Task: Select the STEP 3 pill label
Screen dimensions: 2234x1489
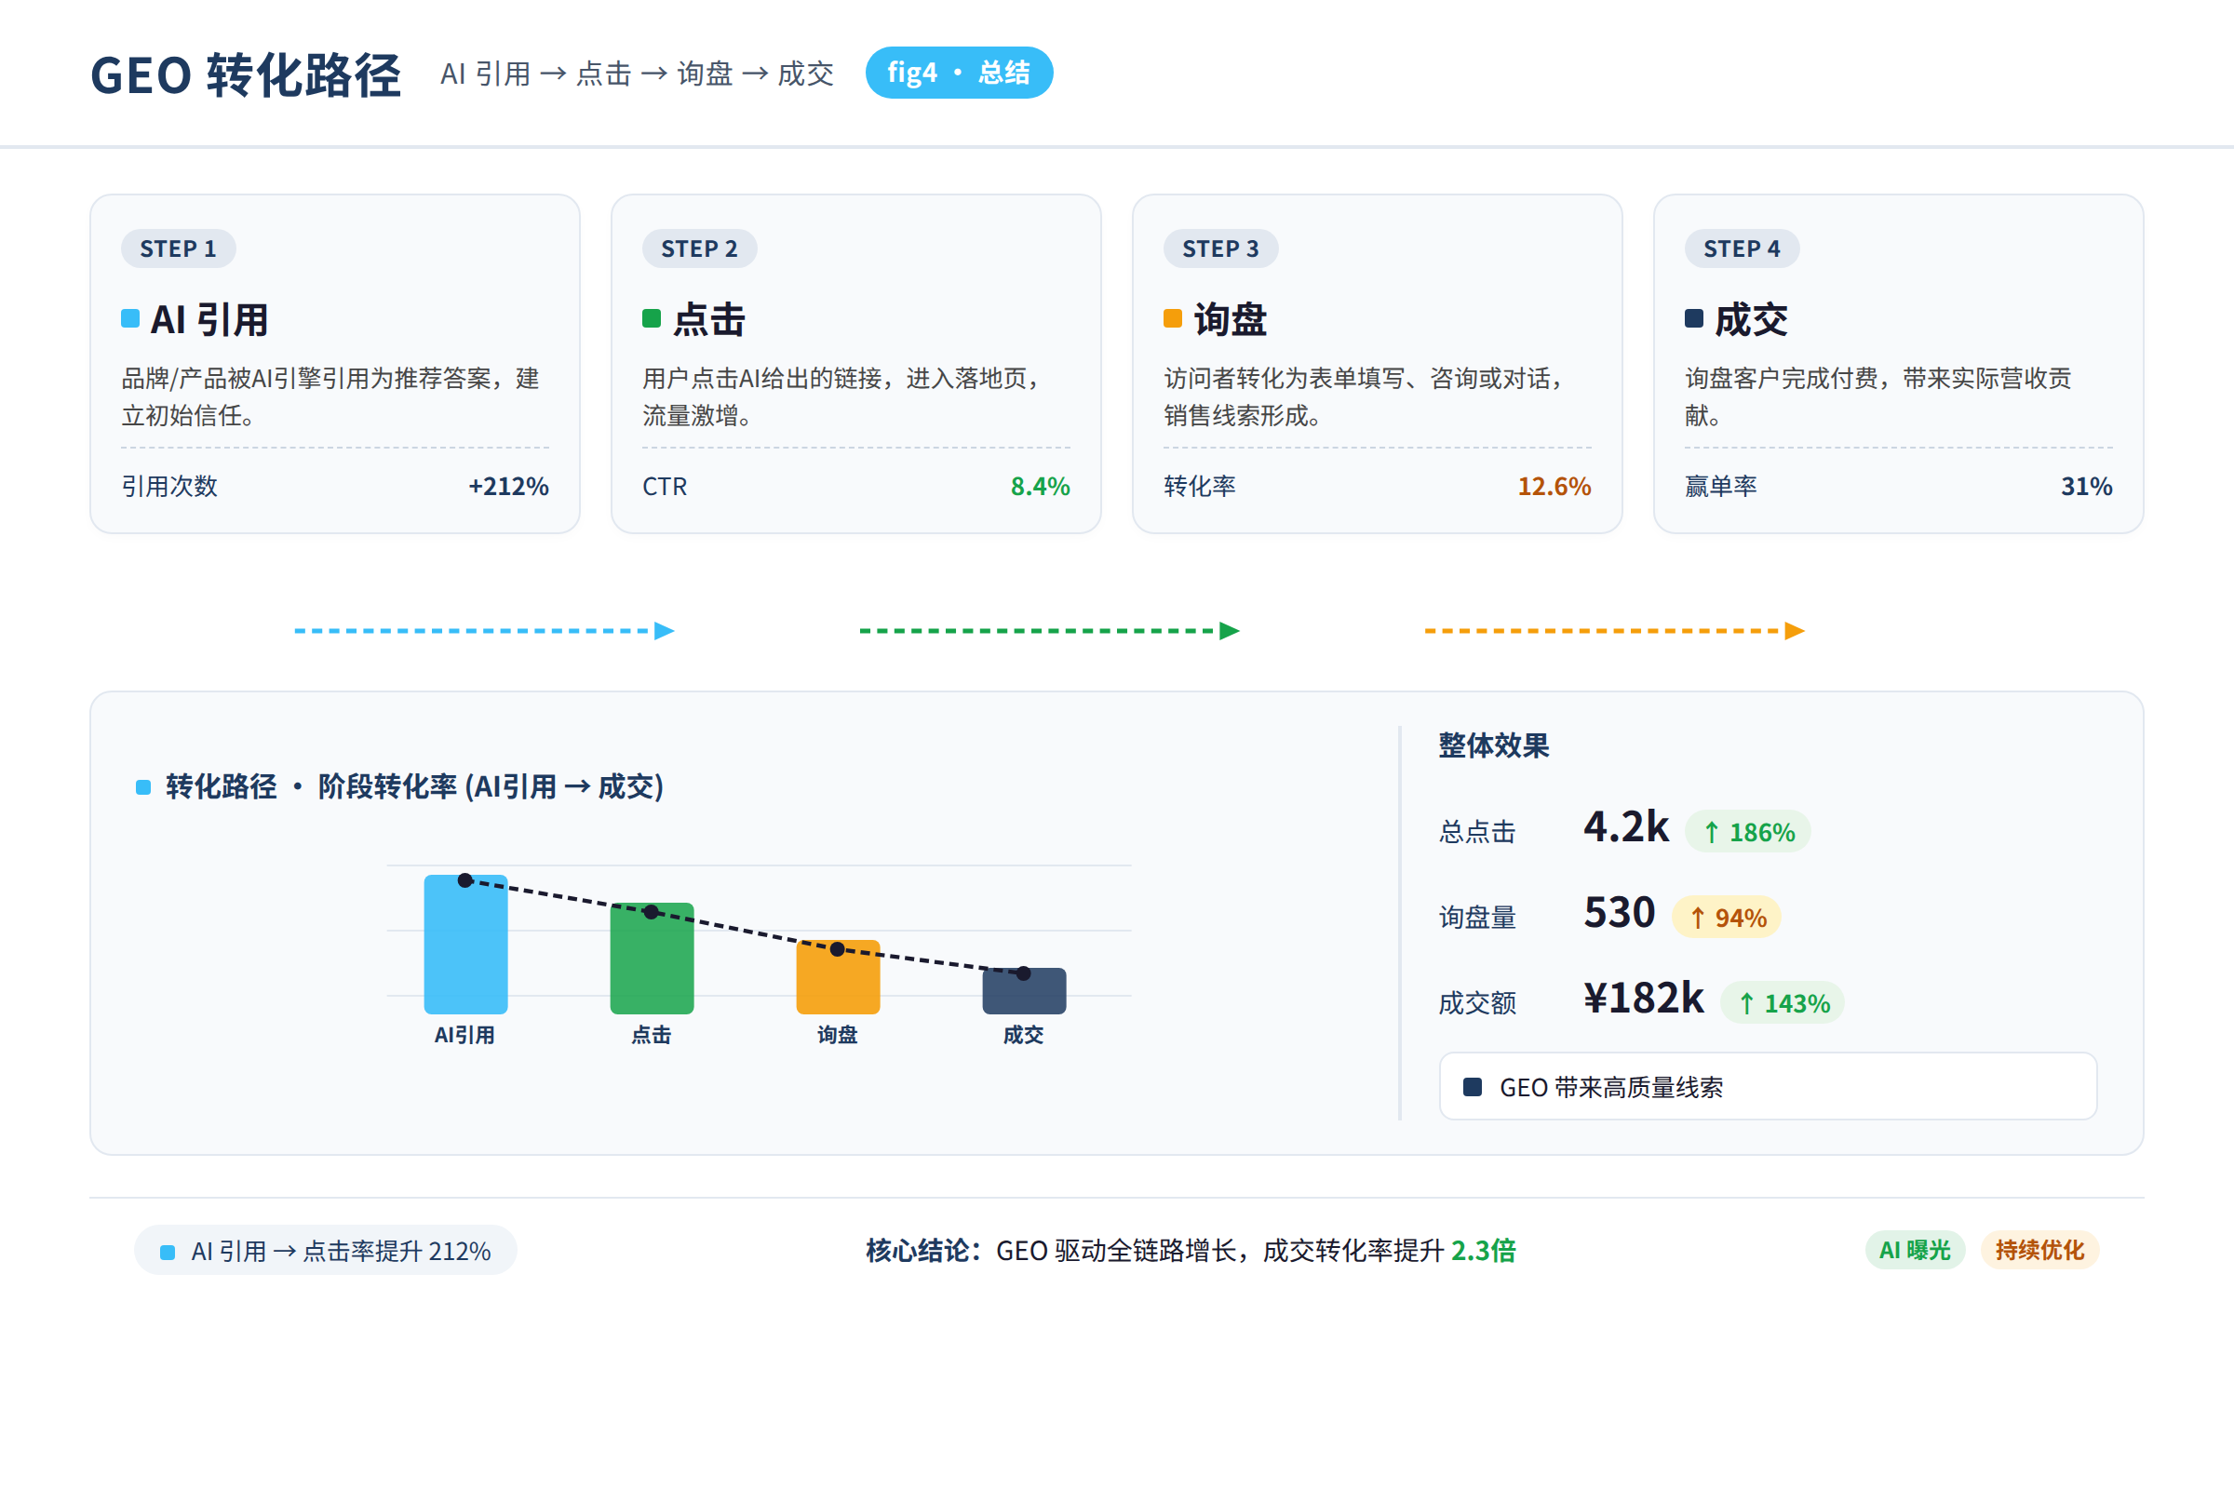Action: [x=1219, y=248]
